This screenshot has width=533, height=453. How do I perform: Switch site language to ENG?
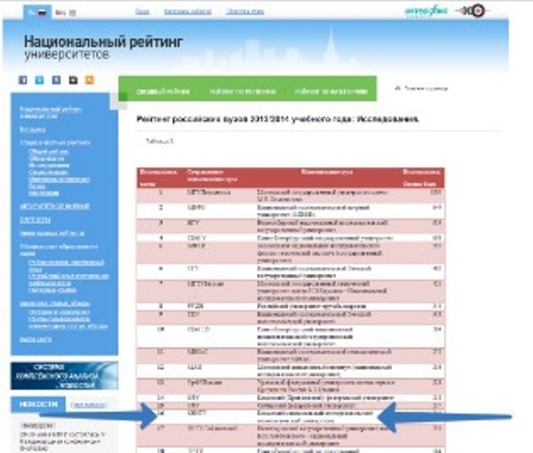point(60,12)
